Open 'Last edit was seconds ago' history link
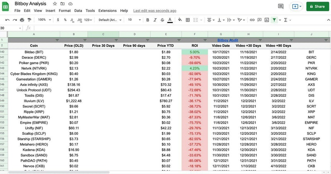 point(155,11)
